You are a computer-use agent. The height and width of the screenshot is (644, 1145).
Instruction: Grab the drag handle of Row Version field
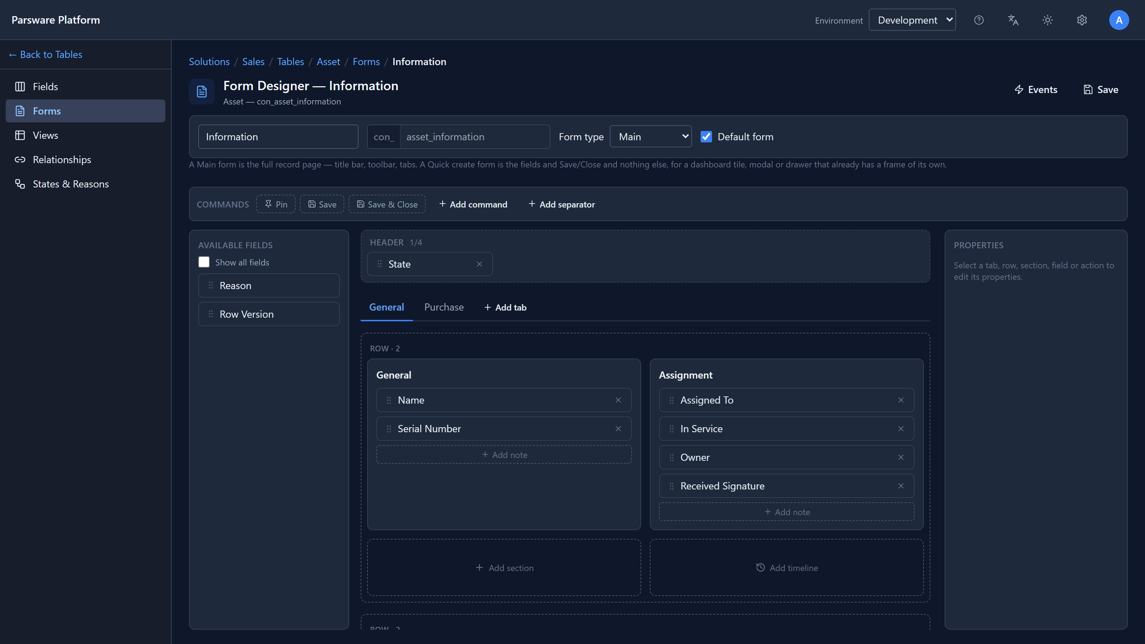[211, 314]
